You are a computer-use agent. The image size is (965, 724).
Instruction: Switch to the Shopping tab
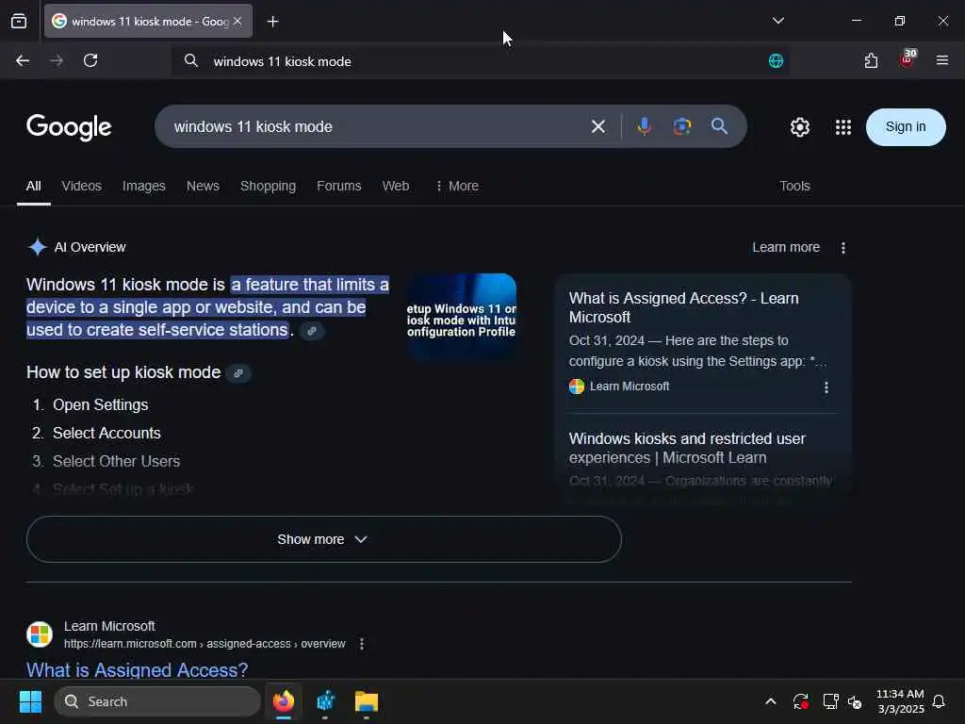coord(268,186)
